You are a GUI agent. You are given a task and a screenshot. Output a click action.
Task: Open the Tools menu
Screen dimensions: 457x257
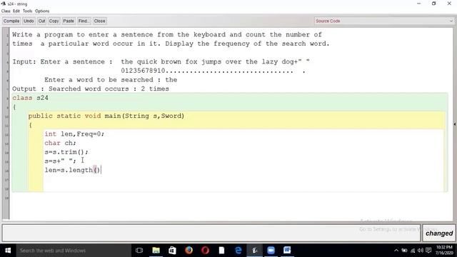(x=27, y=11)
